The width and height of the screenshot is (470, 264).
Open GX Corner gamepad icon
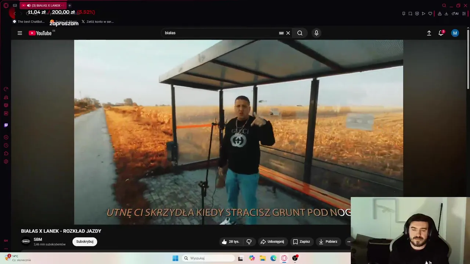(15, 5)
